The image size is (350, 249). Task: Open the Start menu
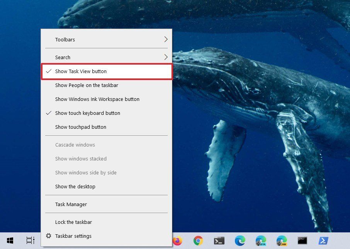[10, 240]
